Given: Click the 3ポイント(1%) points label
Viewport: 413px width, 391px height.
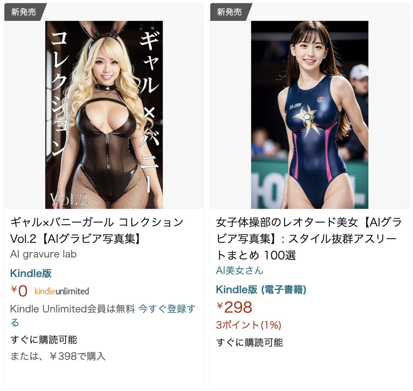Looking at the screenshot, I should tap(248, 325).
